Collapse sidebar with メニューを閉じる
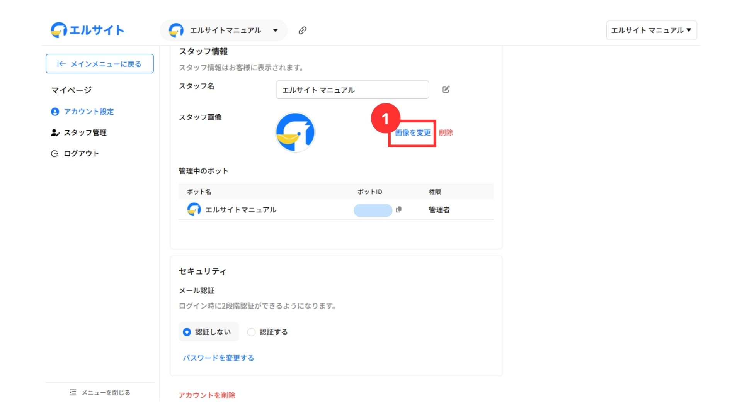The height and width of the screenshot is (417, 742). click(100, 393)
